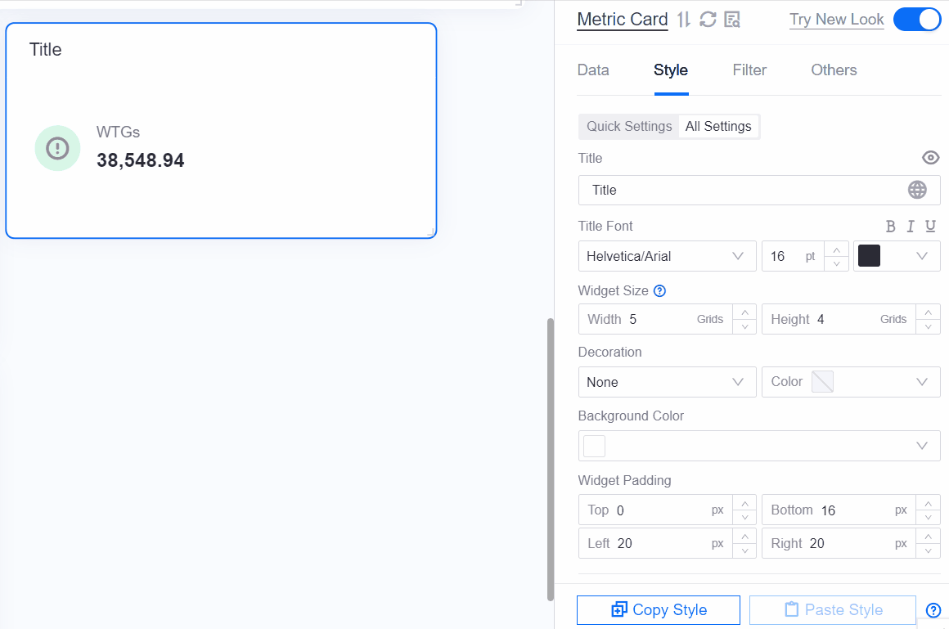Disable the Try New Look toggle

(x=917, y=19)
